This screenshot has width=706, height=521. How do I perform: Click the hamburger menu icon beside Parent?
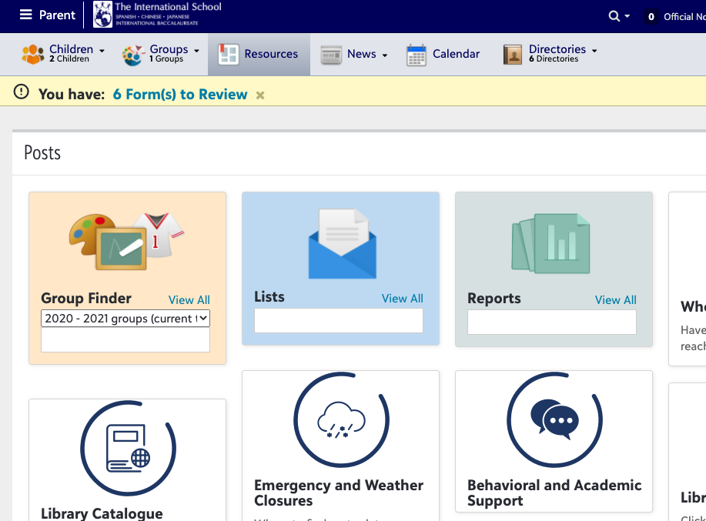tap(26, 15)
